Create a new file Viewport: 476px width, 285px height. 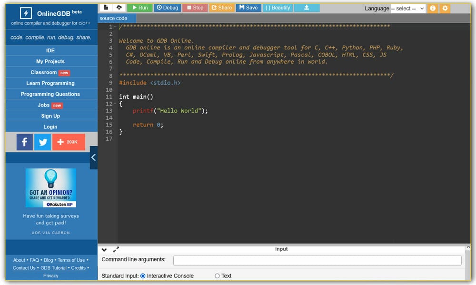[x=106, y=7]
